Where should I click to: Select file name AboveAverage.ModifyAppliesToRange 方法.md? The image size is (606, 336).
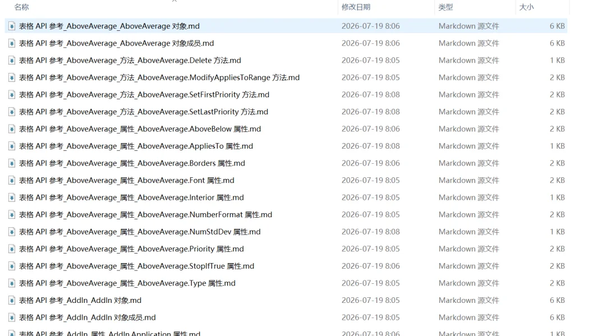point(159,77)
